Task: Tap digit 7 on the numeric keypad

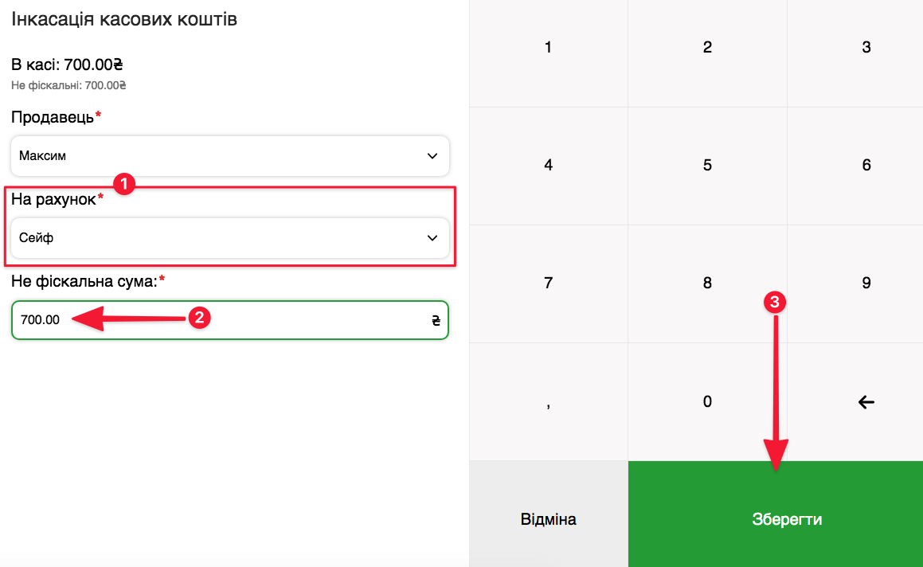Action: click(x=548, y=283)
